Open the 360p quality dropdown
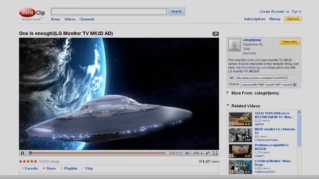This screenshot has width=319, height=179. 198,153
